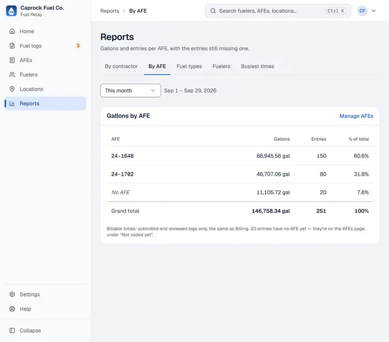Screen dimensions: 389x342
Task: Click the Reports breadcrumb link
Action: pos(109,11)
